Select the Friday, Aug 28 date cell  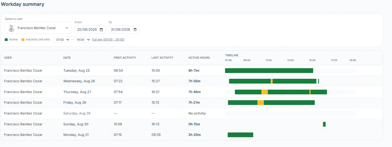tap(75, 103)
